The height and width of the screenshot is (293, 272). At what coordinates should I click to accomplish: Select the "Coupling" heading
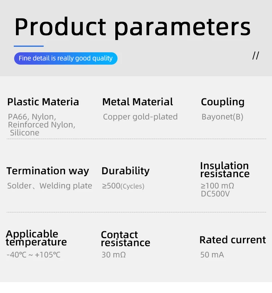(x=223, y=102)
